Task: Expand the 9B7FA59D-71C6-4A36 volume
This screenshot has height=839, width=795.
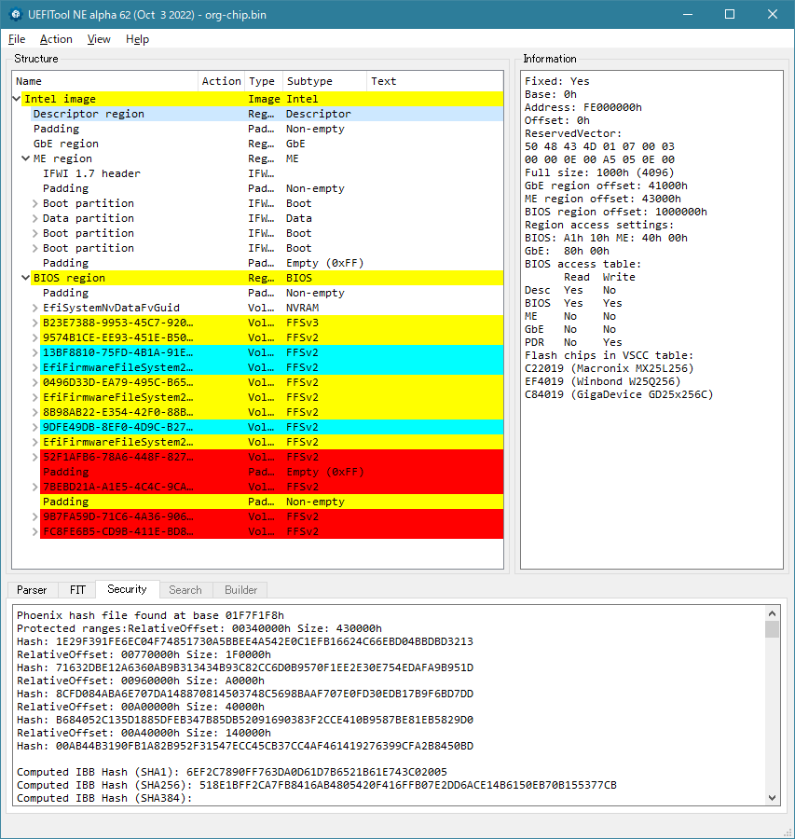Action: pyautogui.click(x=34, y=516)
